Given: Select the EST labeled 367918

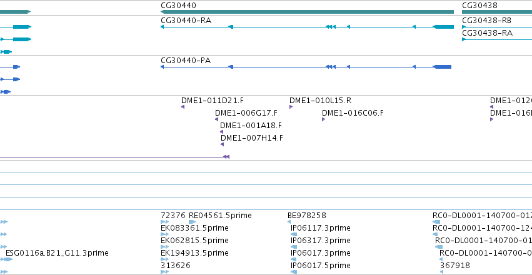Looking at the screenshot, I should [x=455, y=266].
